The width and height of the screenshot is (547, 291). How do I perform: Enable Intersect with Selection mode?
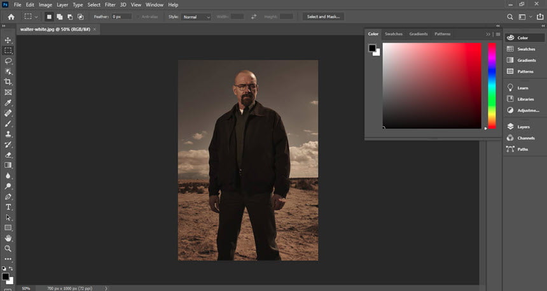pos(81,17)
